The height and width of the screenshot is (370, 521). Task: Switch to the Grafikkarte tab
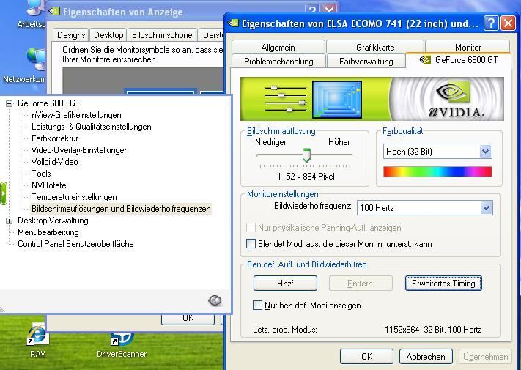tap(375, 47)
